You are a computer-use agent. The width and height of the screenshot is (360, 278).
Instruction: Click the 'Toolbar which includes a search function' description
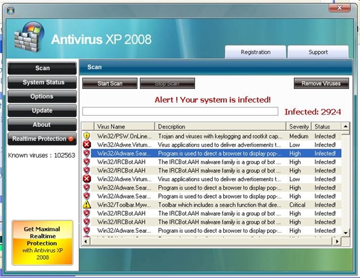219,205
